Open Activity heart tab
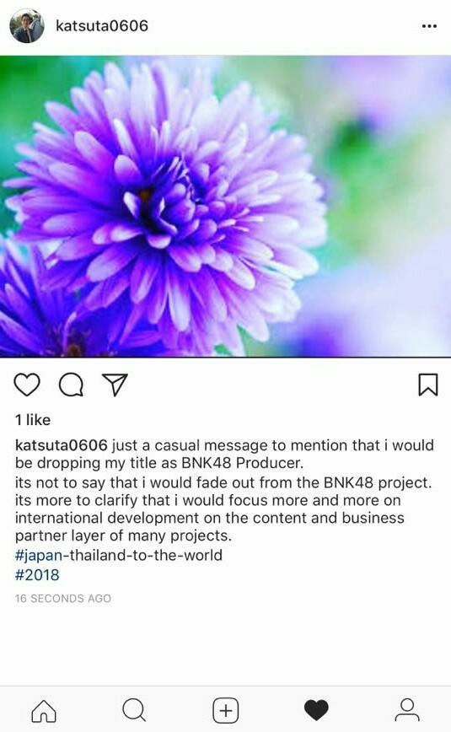This screenshot has width=451, height=732. (316, 710)
